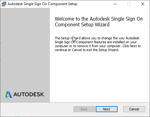Click the paragraph line starting "Single Sign On Component"
This screenshot has width=150, height=117.
pyautogui.click(x=96, y=42)
